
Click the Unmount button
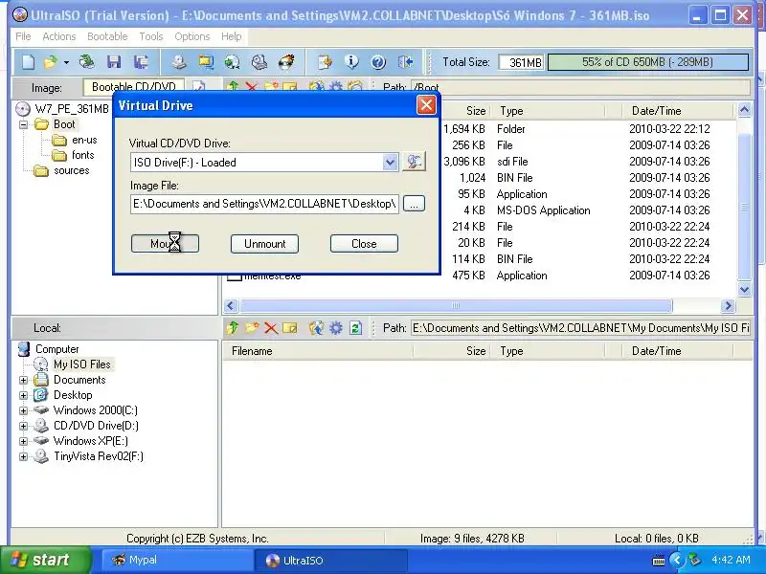point(265,244)
